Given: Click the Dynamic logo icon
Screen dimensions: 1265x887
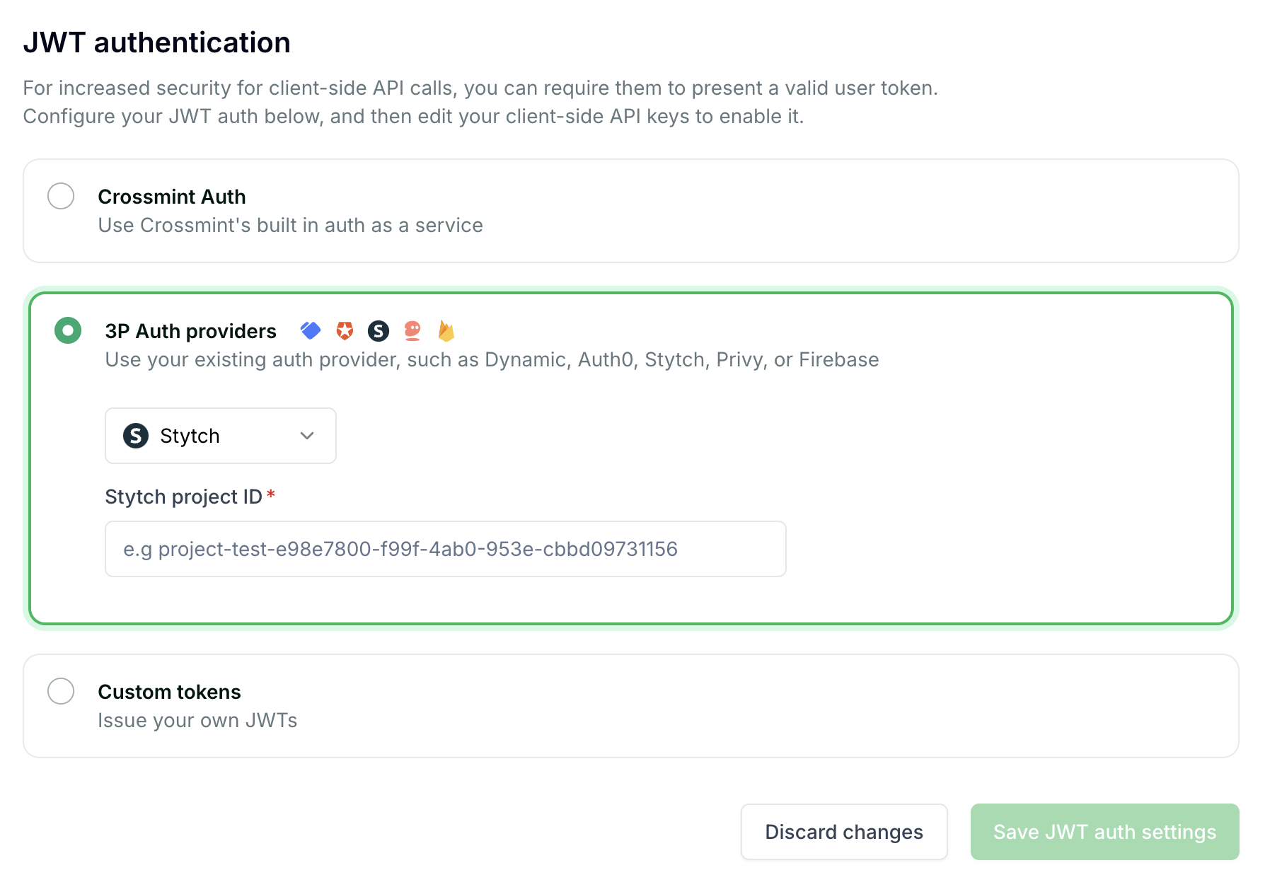Looking at the screenshot, I should pyautogui.click(x=311, y=330).
